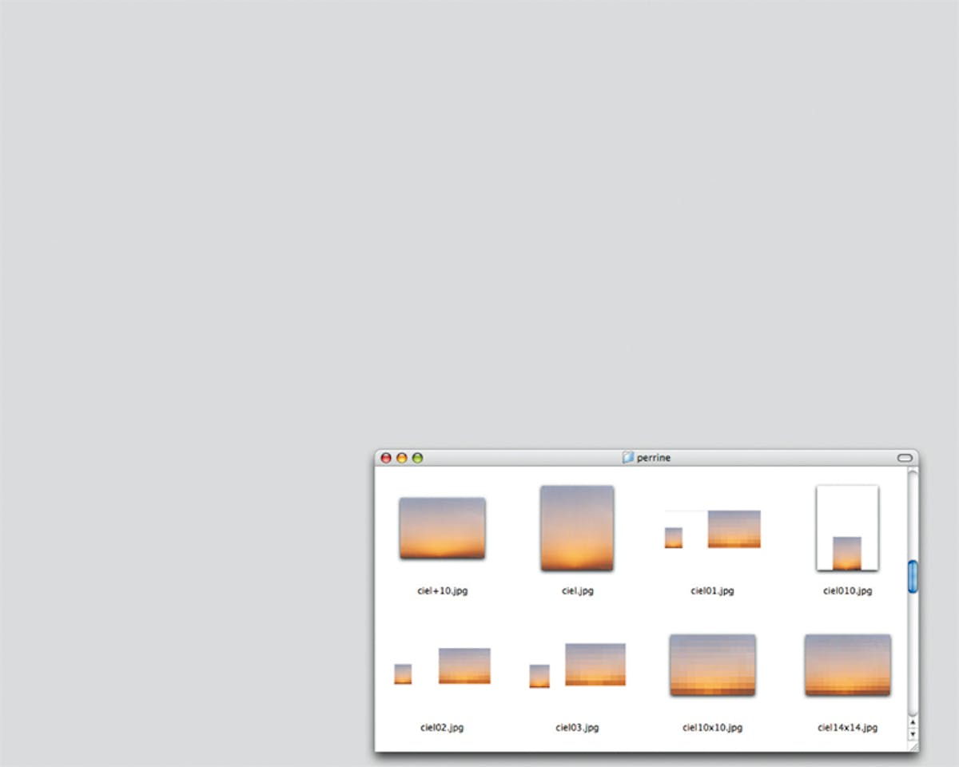
Task: Click the perrine folder proxy icon
Action: click(628, 458)
